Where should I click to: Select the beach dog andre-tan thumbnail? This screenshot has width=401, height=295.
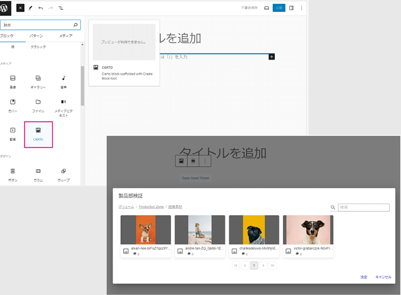200,230
